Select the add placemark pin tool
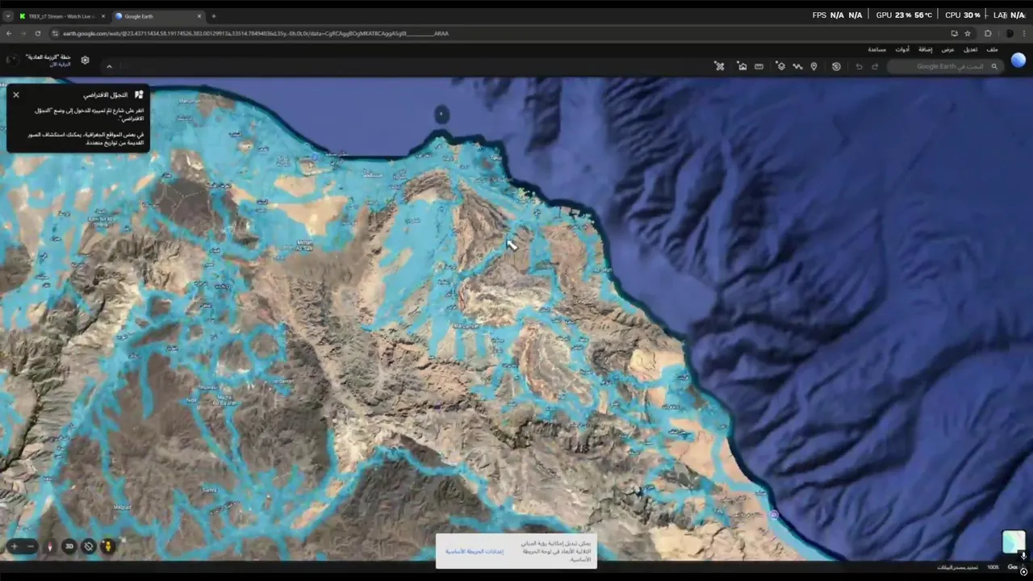Screen dimensions: 1033x581 coord(813,66)
